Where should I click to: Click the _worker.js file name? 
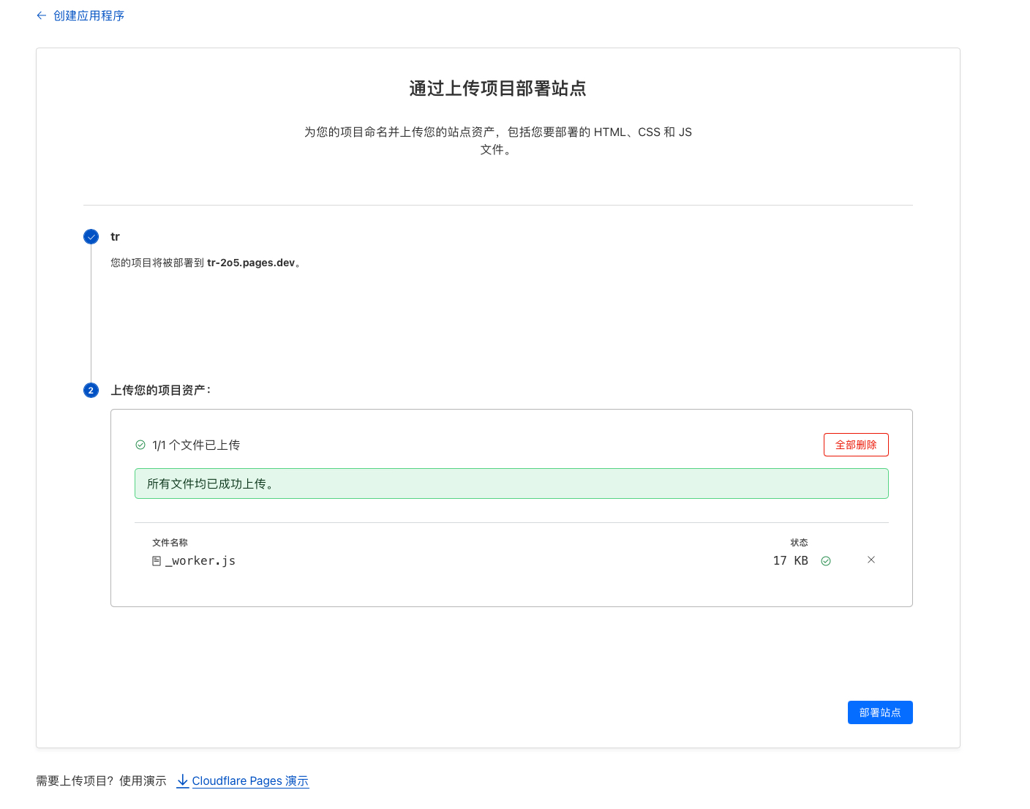pyautogui.click(x=200, y=561)
